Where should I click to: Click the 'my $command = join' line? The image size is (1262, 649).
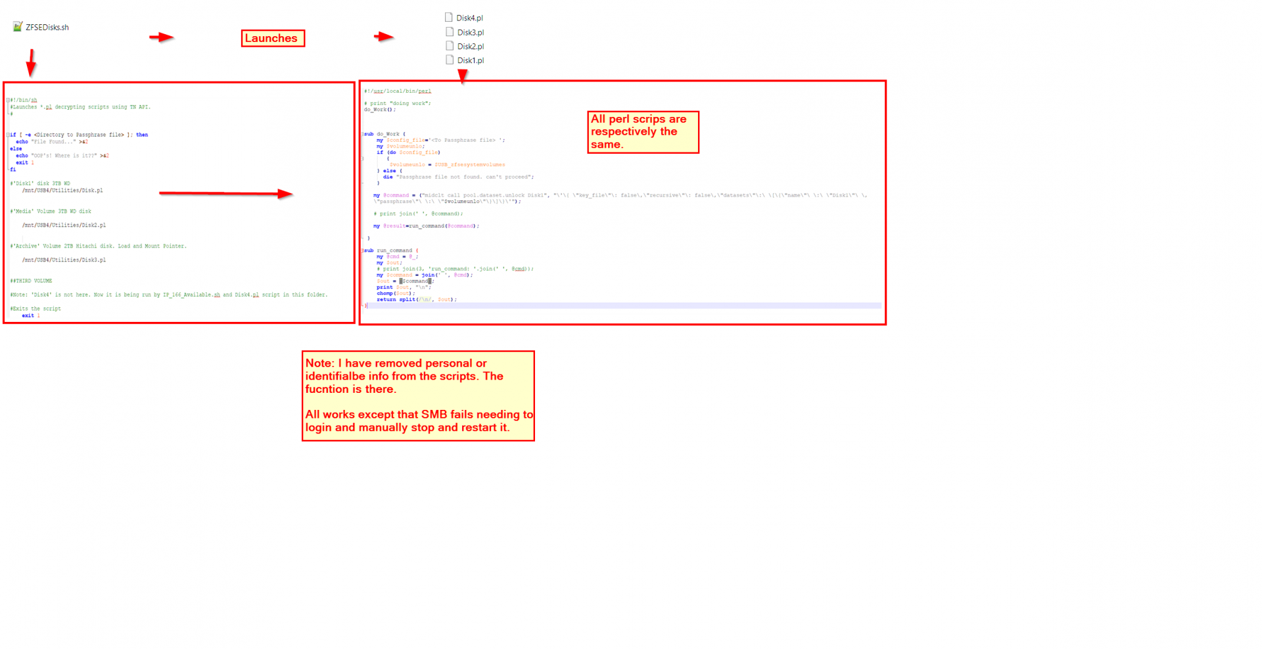click(425, 275)
